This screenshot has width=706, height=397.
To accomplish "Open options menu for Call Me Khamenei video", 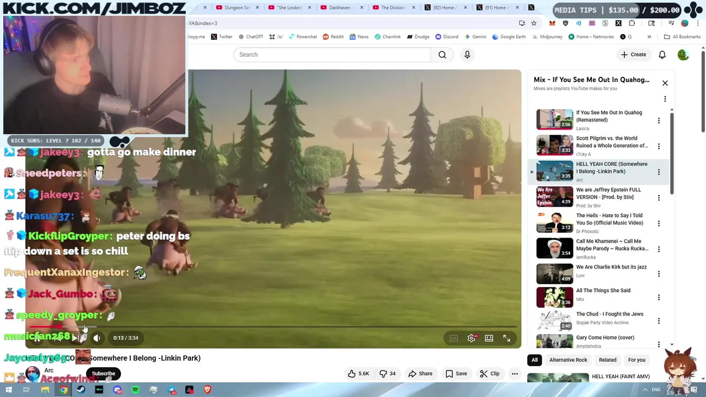I will pos(659,249).
